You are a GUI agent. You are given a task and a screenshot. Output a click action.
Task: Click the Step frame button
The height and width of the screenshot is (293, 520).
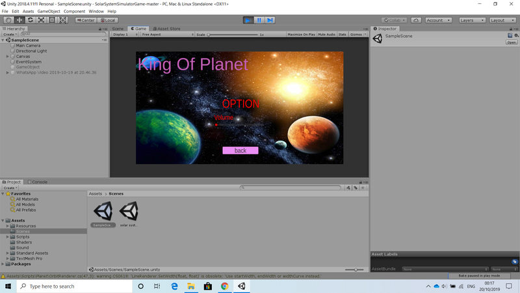click(x=270, y=20)
